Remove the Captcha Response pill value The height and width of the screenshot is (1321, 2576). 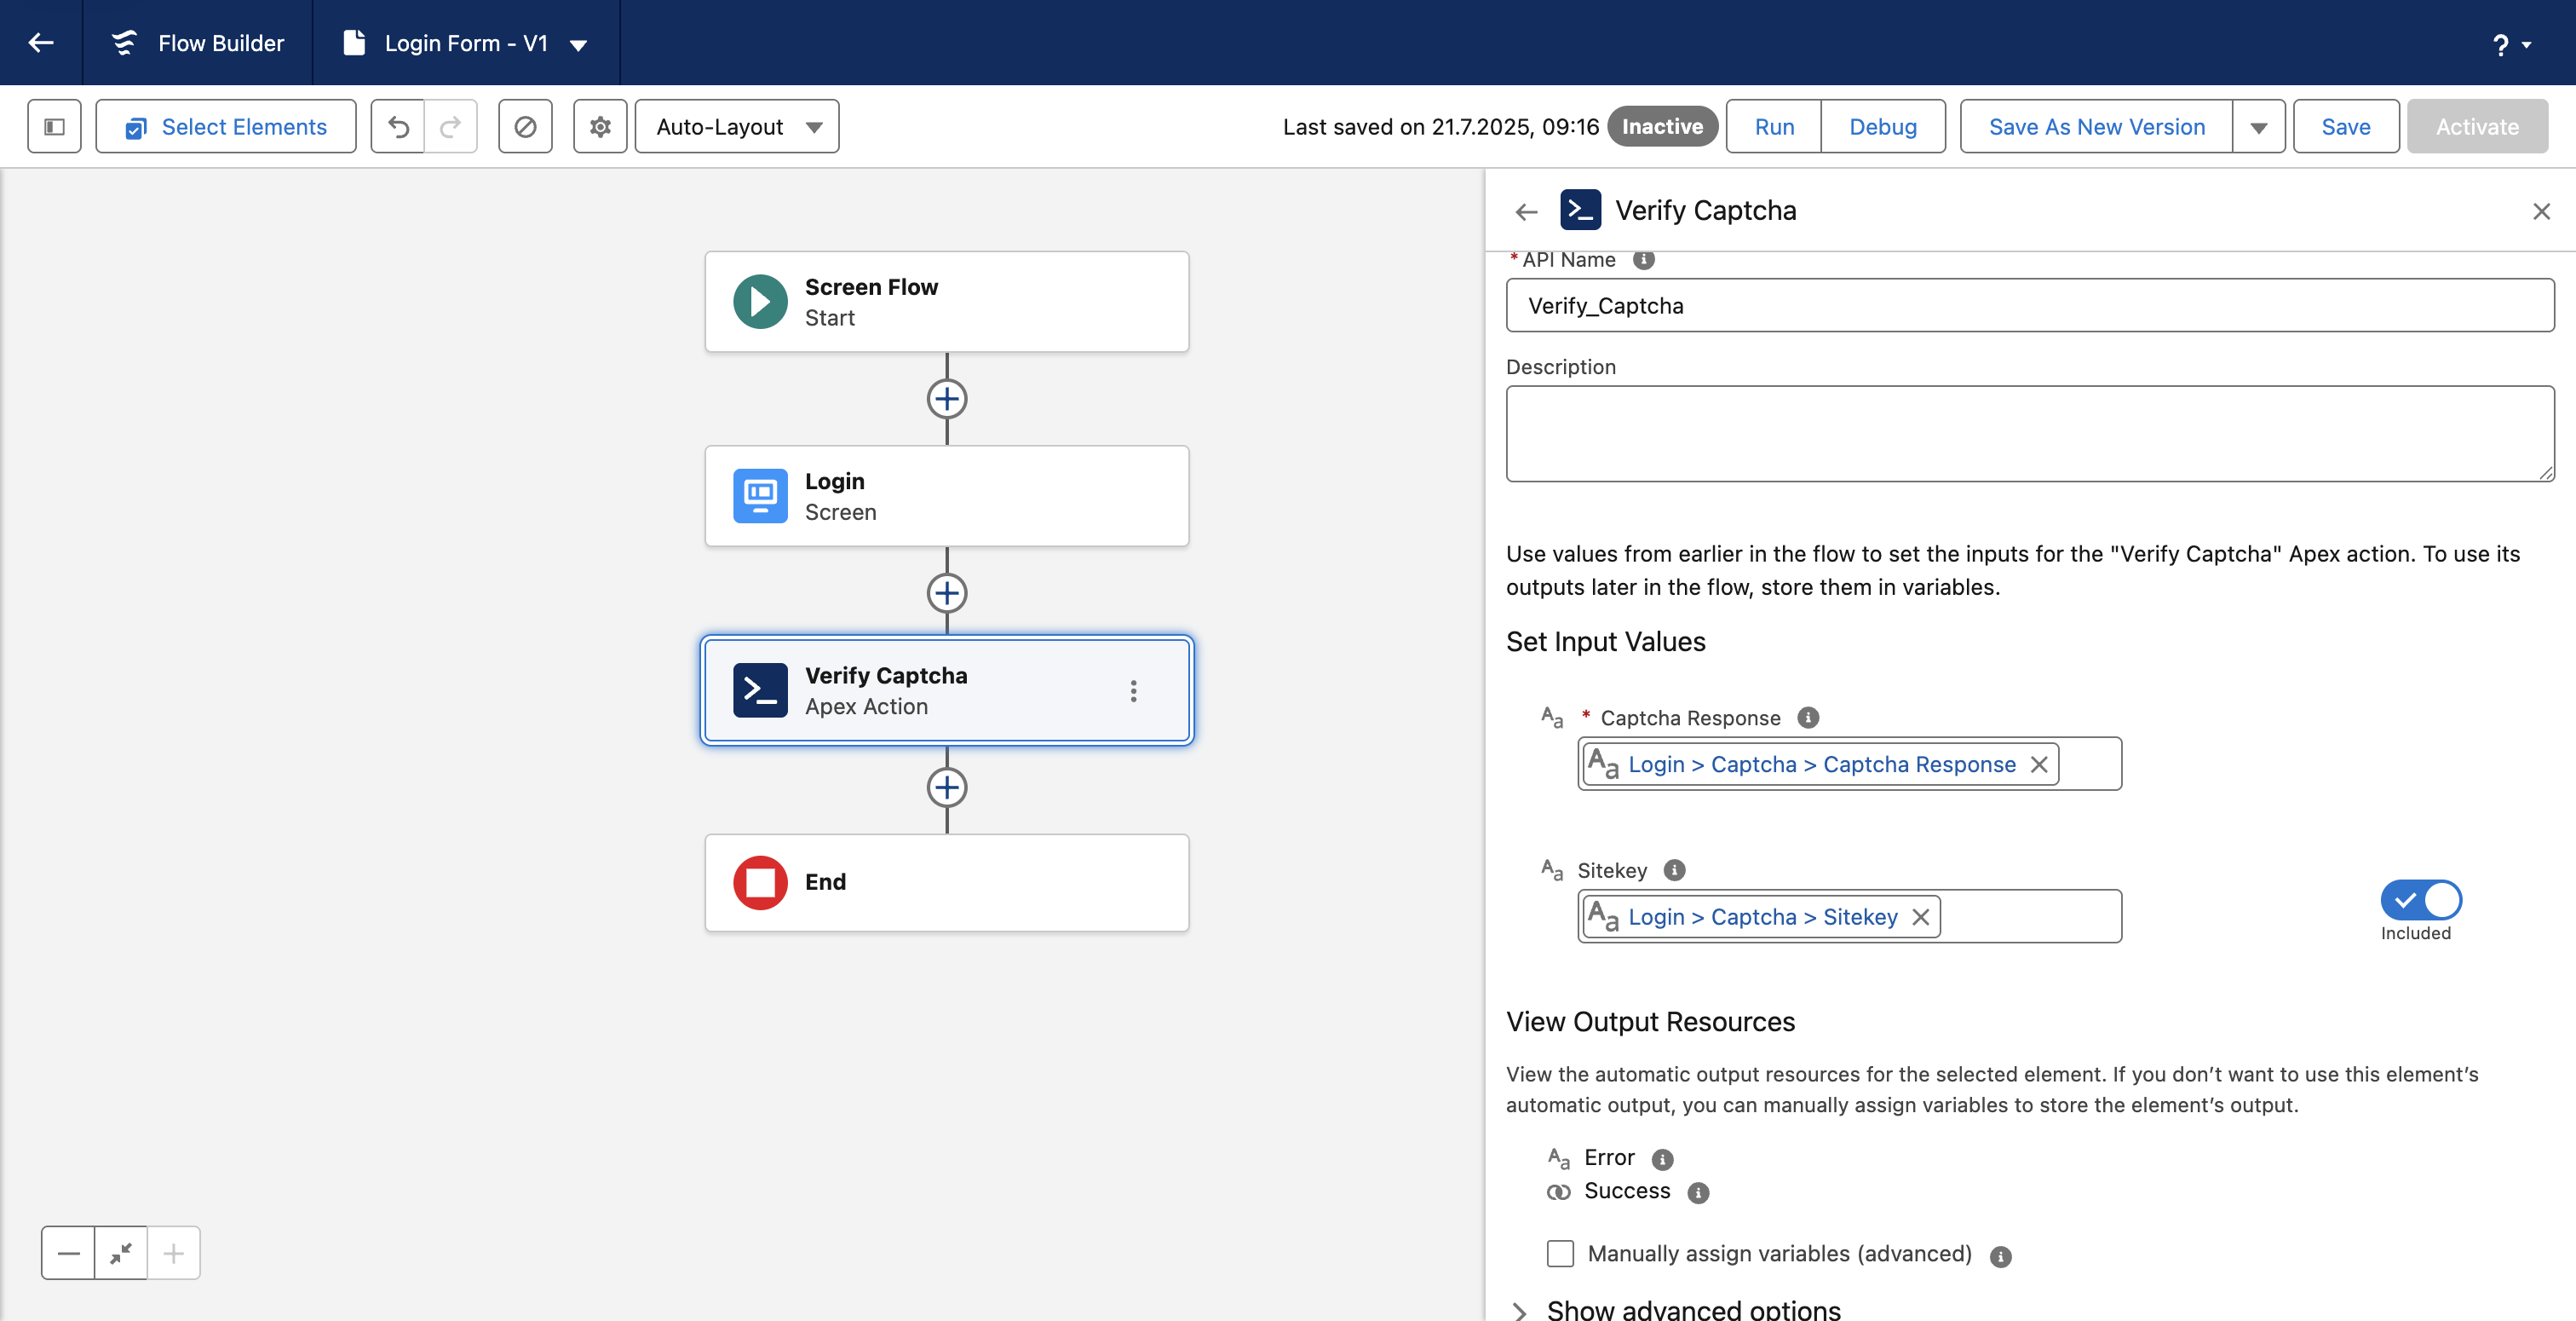[x=2039, y=764]
